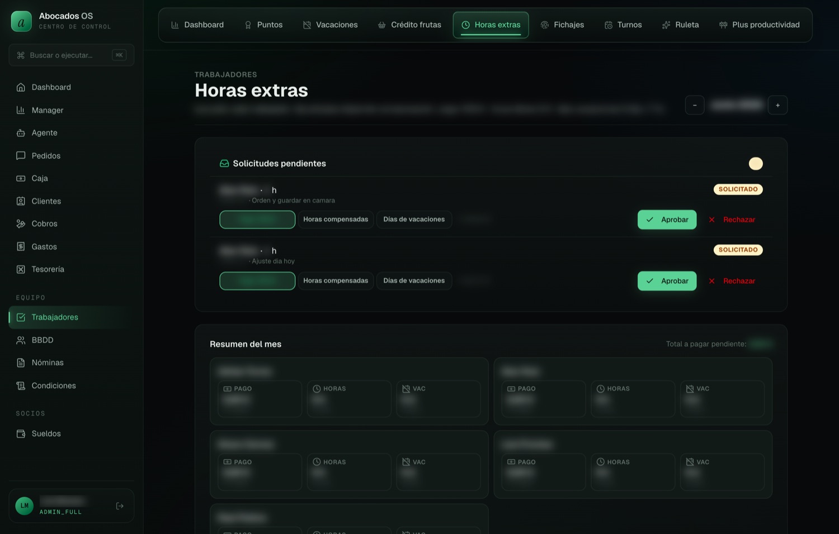Switch to the Puntos tab
Viewport: 839px width, 534px height.
tap(263, 25)
